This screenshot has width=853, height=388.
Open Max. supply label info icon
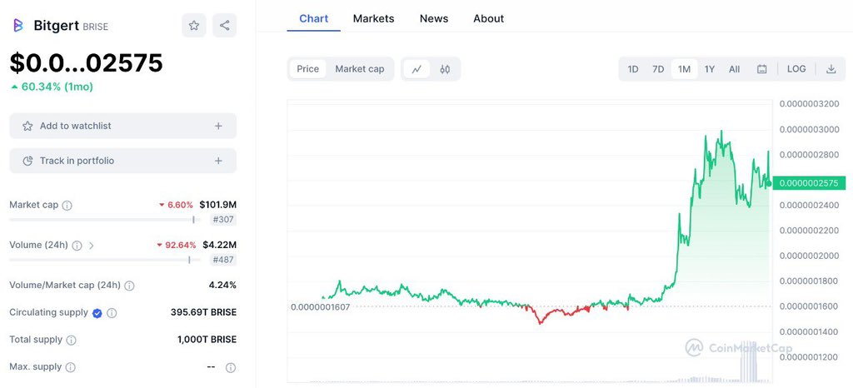click(x=70, y=367)
